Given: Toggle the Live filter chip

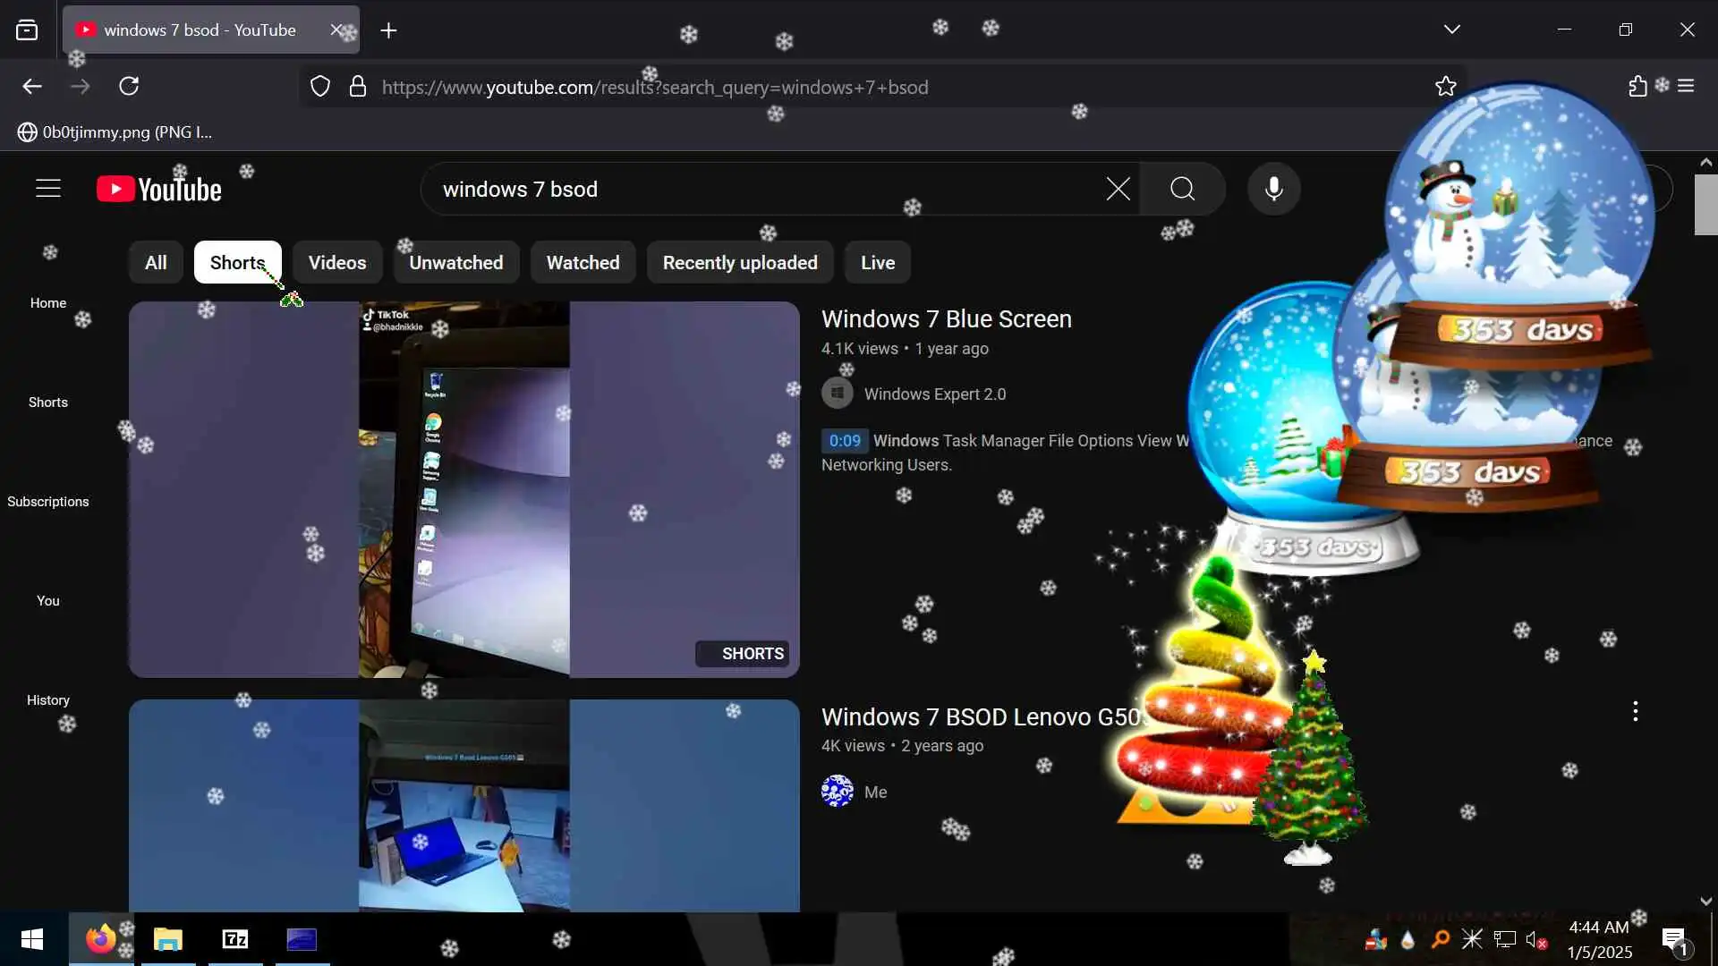Looking at the screenshot, I should pos(877,263).
